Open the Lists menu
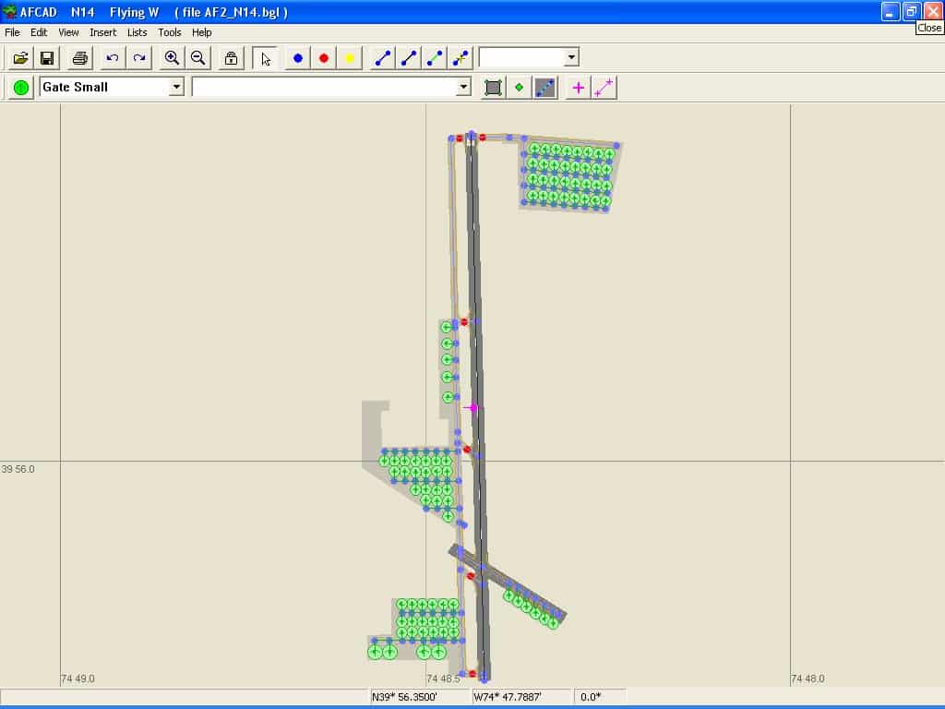 (x=137, y=32)
